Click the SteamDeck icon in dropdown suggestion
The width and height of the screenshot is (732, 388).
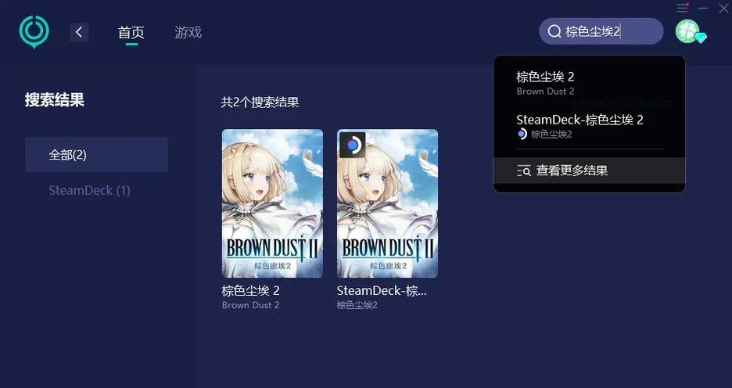522,134
